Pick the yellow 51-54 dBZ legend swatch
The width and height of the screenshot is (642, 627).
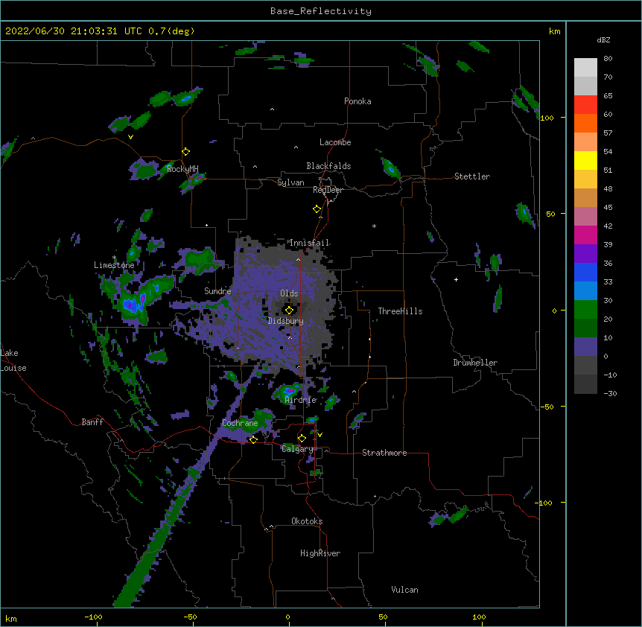(585, 160)
